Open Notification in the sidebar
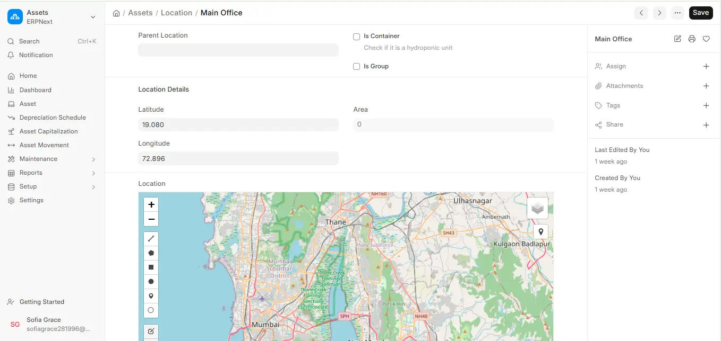 (x=52, y=55)
